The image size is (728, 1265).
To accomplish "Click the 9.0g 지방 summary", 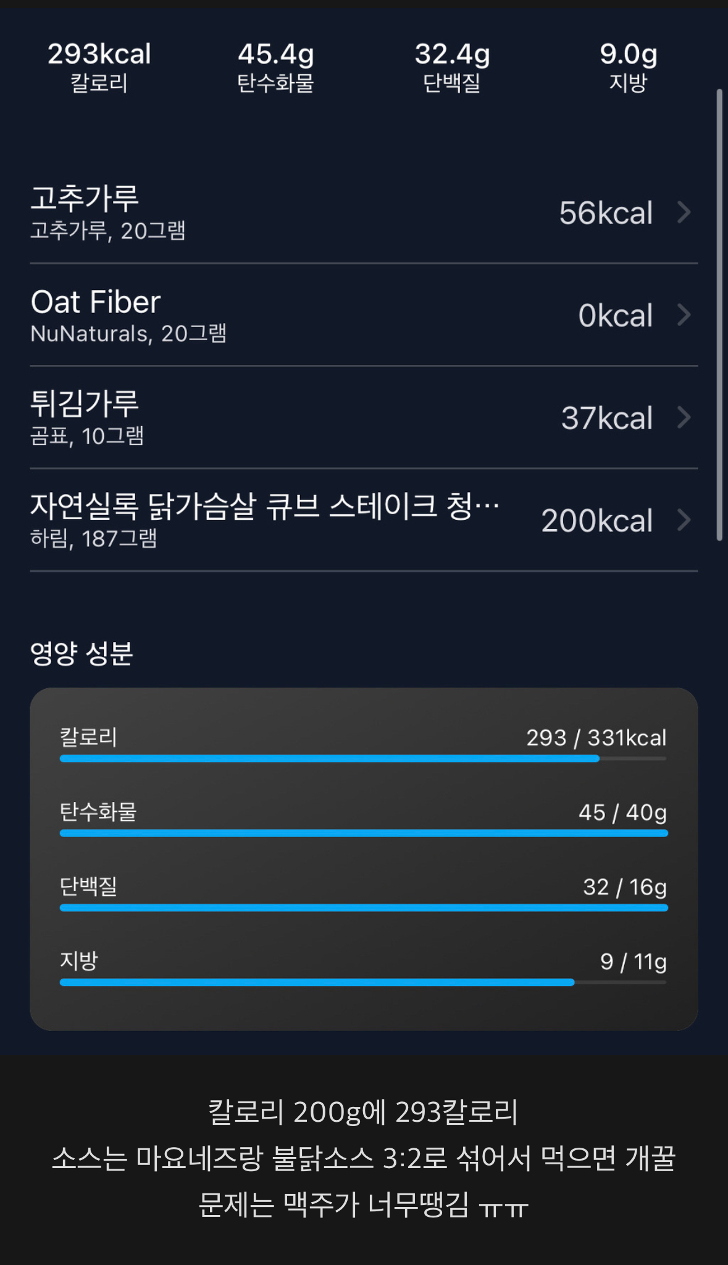I will tap(629, 67).
